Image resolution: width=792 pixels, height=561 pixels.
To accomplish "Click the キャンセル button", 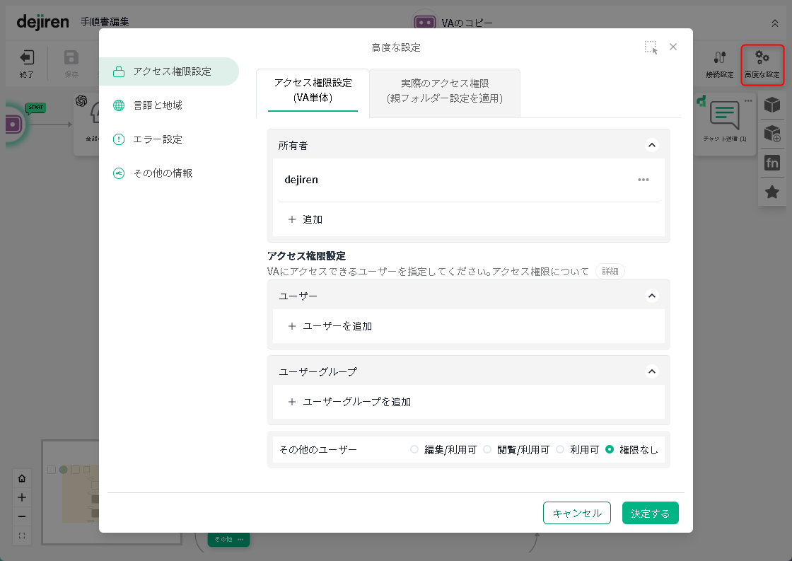I will 576,514.
